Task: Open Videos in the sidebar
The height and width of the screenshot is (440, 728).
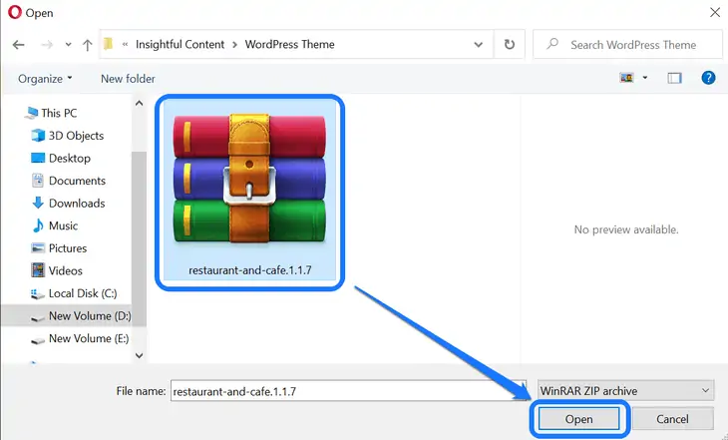Action: pyautogui.click(x=66, y=270)
